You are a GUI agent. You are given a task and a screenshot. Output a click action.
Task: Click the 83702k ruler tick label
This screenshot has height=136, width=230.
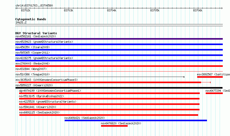click(x=26, y=10)
